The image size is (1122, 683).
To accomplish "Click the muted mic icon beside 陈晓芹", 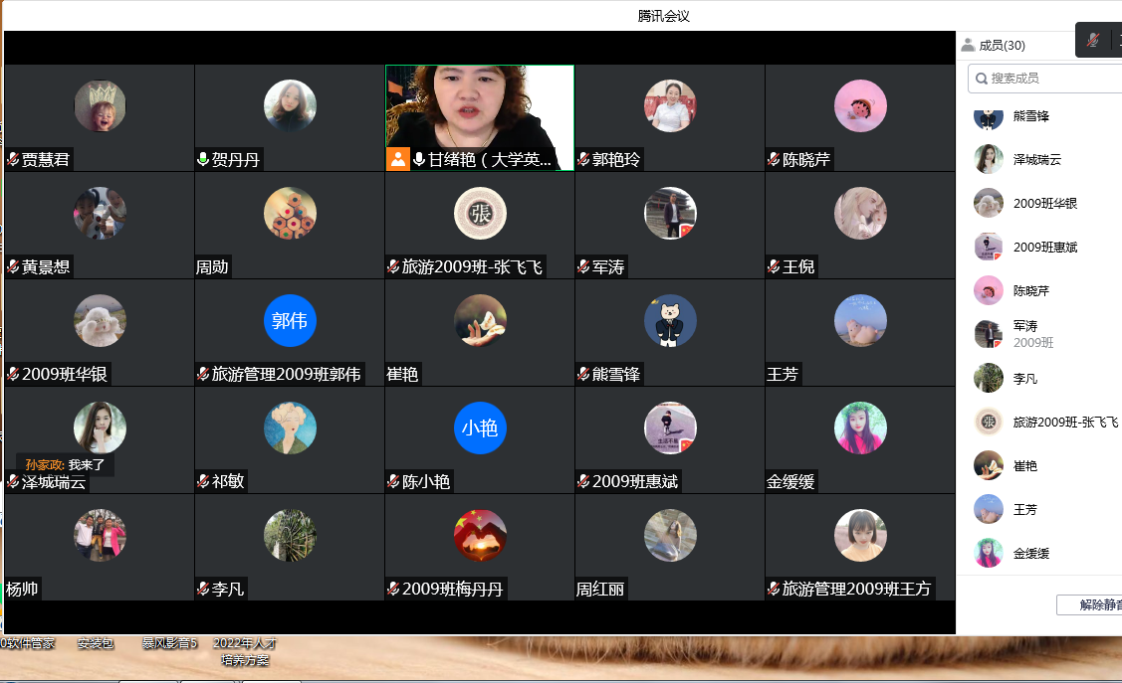I will pos(774,159).
